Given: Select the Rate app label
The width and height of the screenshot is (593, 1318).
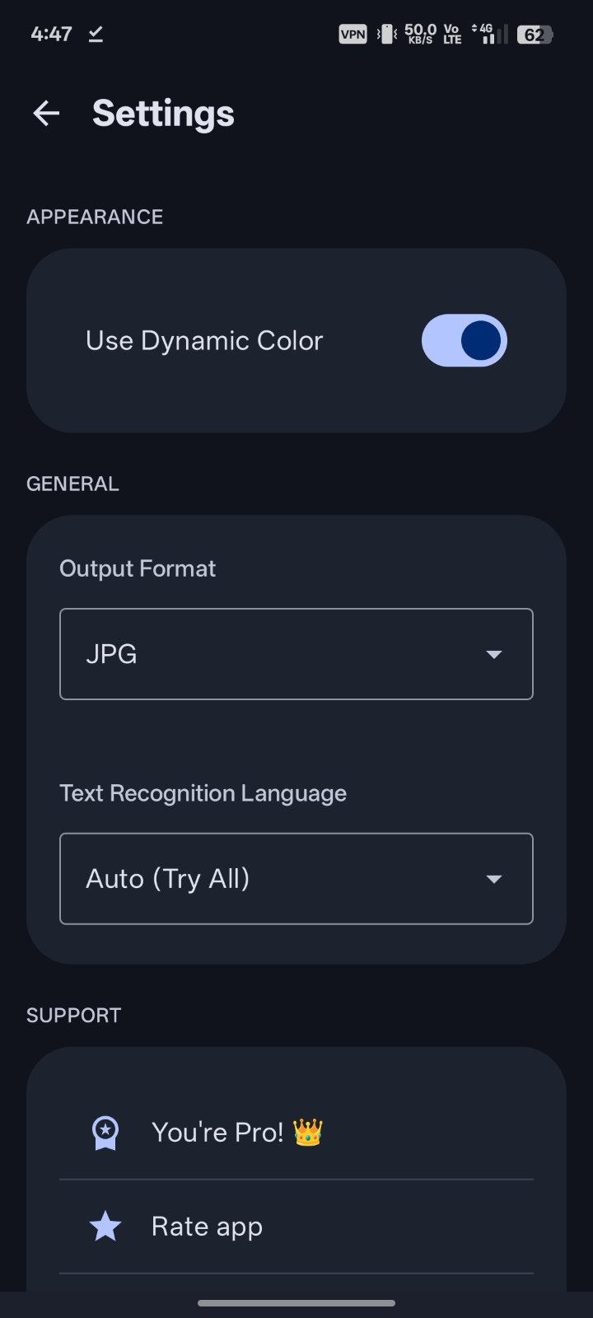Looking at the screenshot, I should point(207,1227).
